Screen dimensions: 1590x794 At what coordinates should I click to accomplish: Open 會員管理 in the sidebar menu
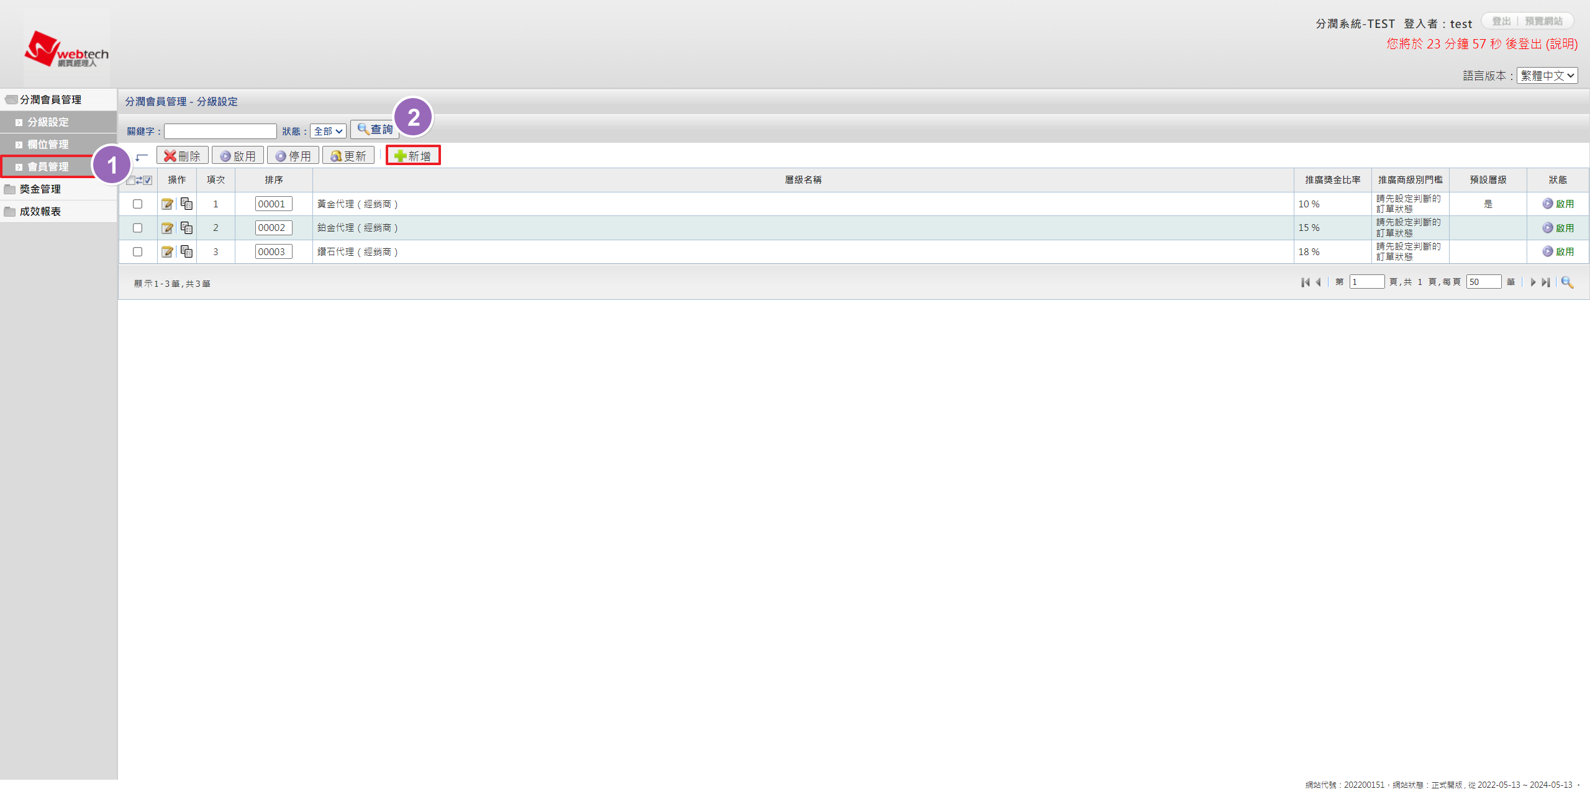coord(48,166)
